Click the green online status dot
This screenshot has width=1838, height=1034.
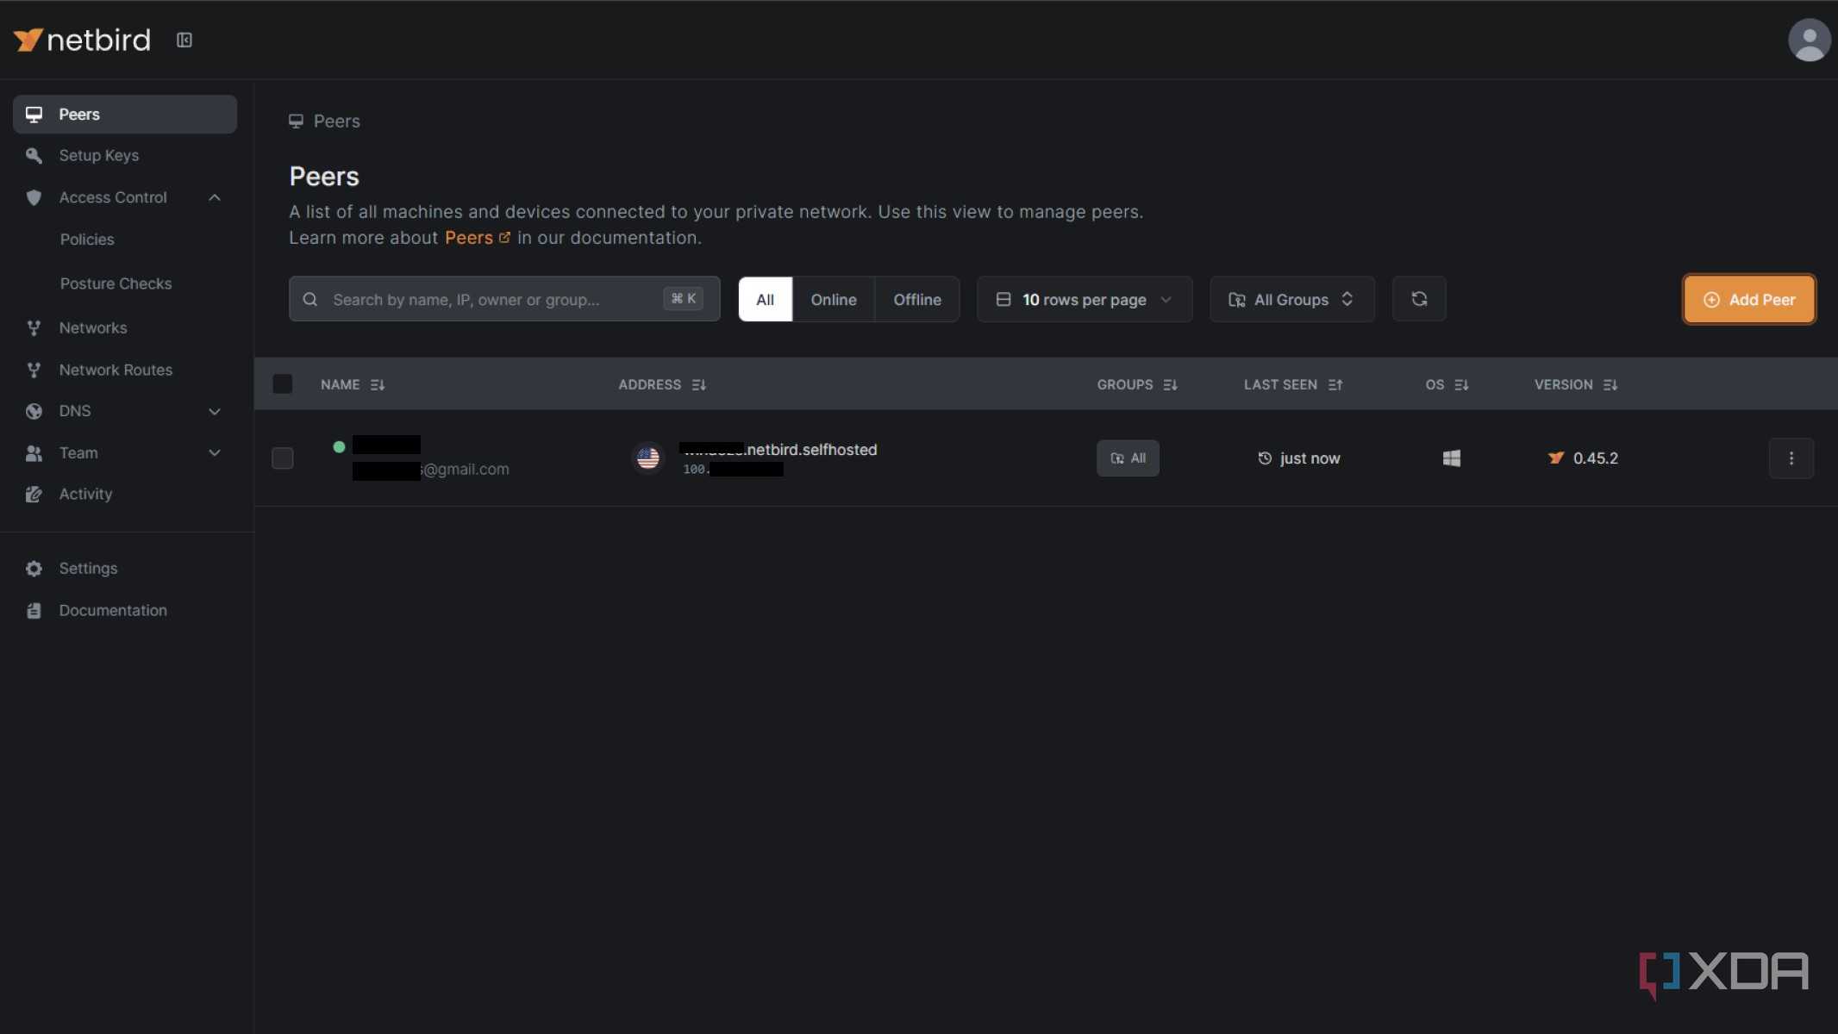click(339, 446)
